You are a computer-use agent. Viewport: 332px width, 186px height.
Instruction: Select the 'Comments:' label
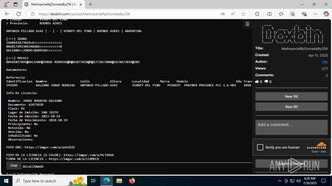tap(265, 75)
